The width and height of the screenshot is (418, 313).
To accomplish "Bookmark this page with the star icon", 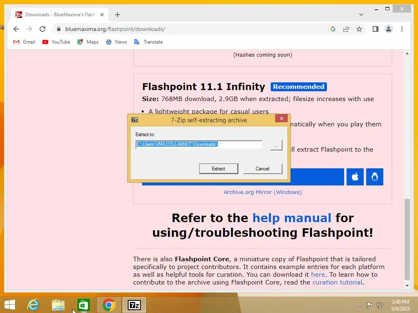I will click(359, 29).
